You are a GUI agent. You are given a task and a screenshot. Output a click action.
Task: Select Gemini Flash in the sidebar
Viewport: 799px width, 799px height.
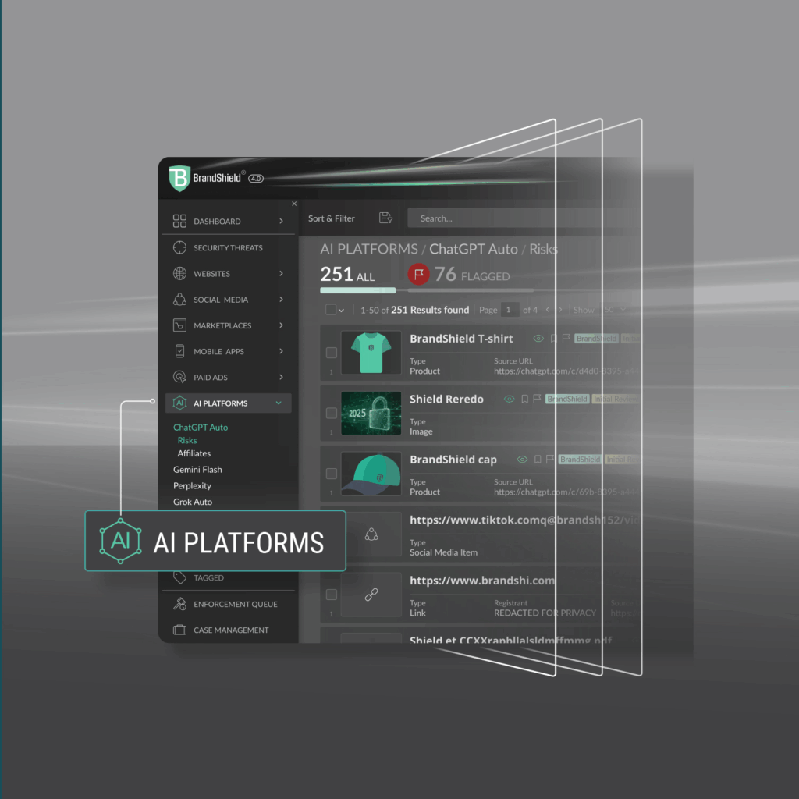[197, 469]
